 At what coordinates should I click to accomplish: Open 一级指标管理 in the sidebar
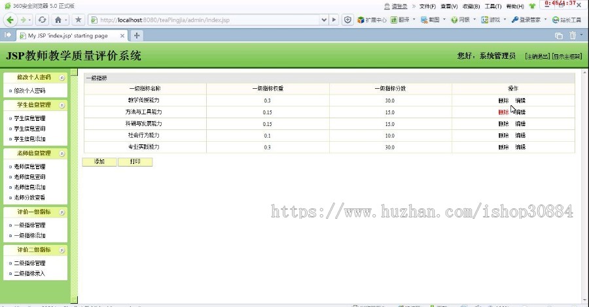coord(29,225)
